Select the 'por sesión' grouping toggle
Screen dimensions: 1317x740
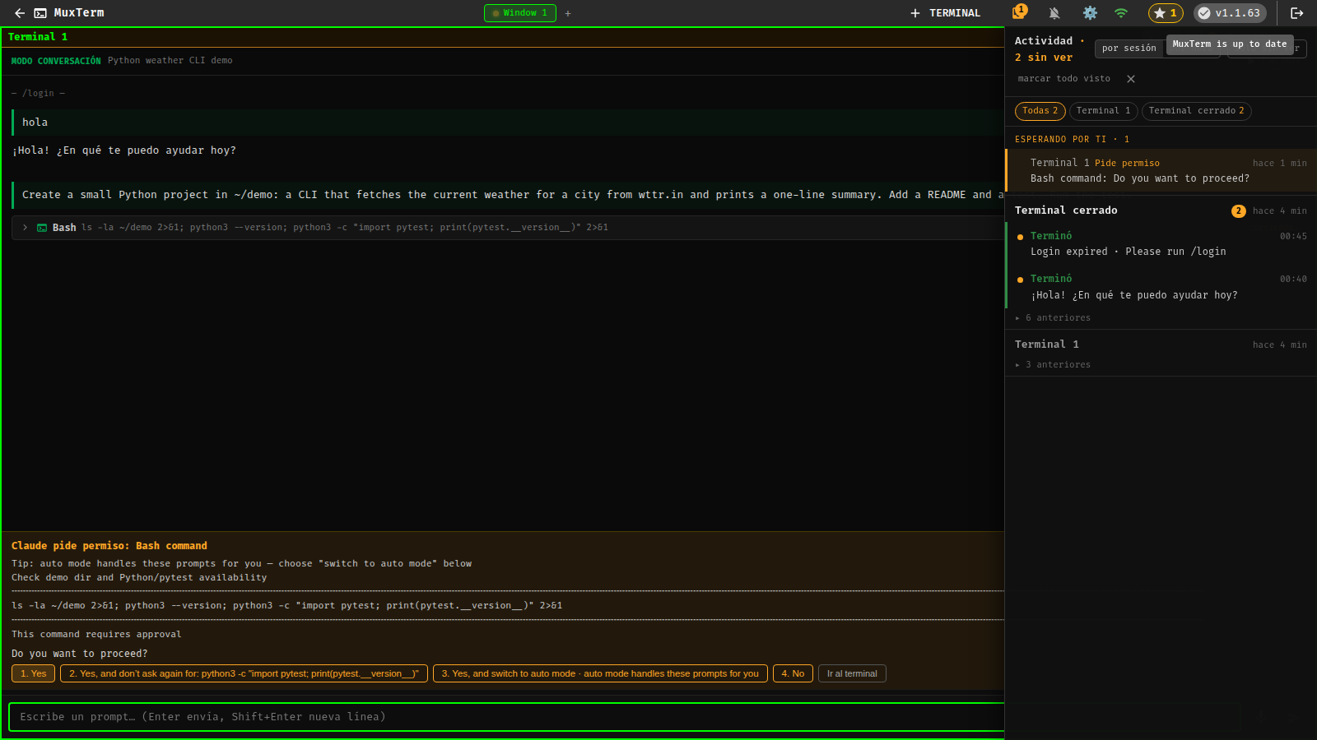[1129, 49]
